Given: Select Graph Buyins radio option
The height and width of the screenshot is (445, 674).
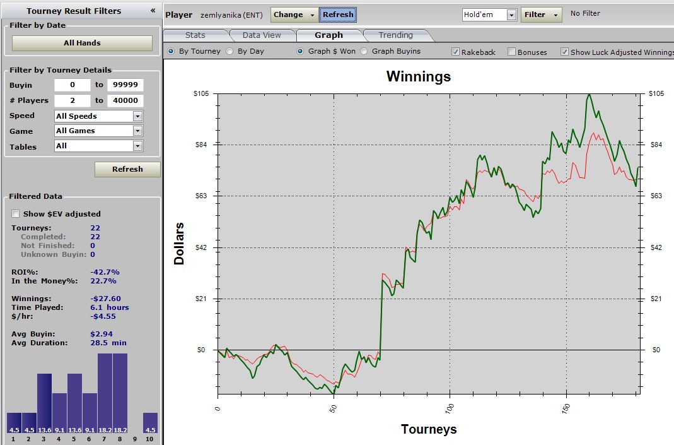Looking at the screenshot, I should tap(364, 51).
